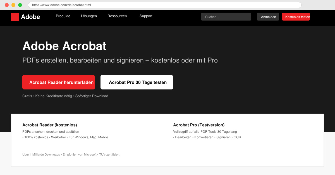Open the Lösungen menu
Viewport: 335px width, 175px height.
click(89, 16)
